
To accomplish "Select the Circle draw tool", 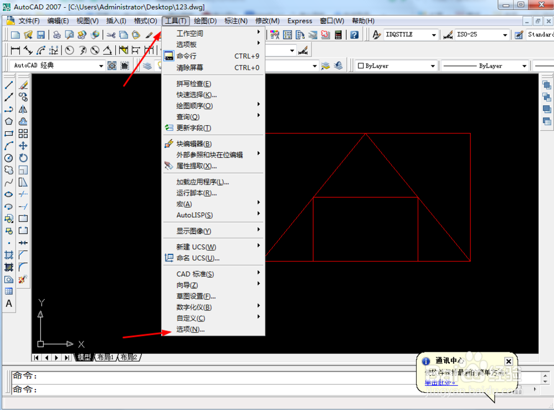I will pos(9,158).
